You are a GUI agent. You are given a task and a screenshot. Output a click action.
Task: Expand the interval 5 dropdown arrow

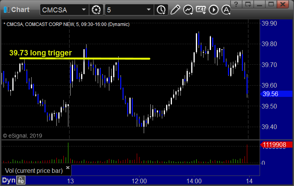pyautogui.click(x=148, y=10)
